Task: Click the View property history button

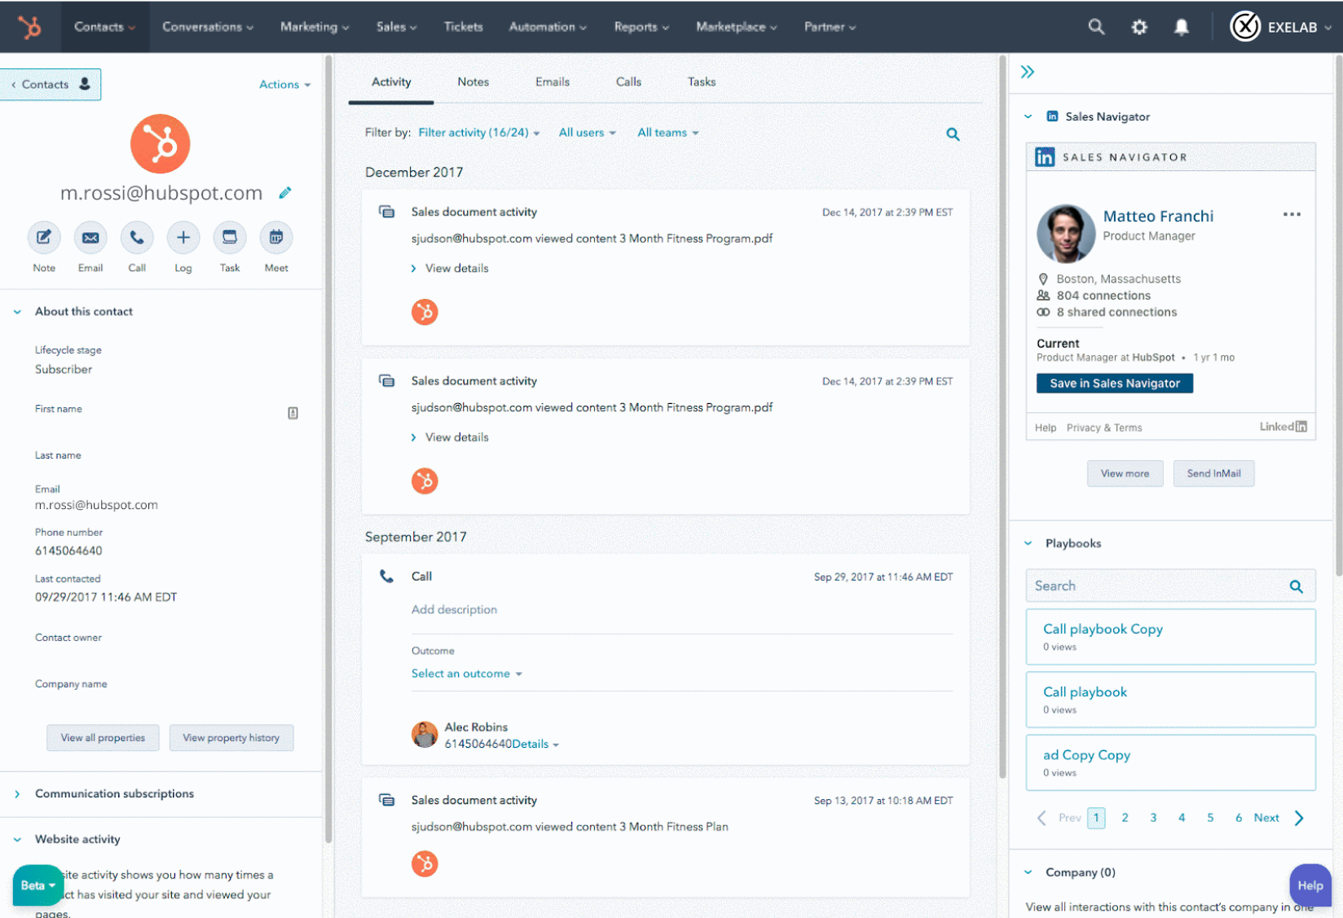Action: point(231,738)
